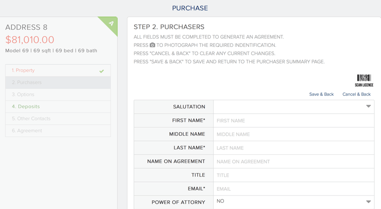Screen dimensions: 381x209
Task: Click the Scan Licence barcode icon
Action: coord(364,78)
